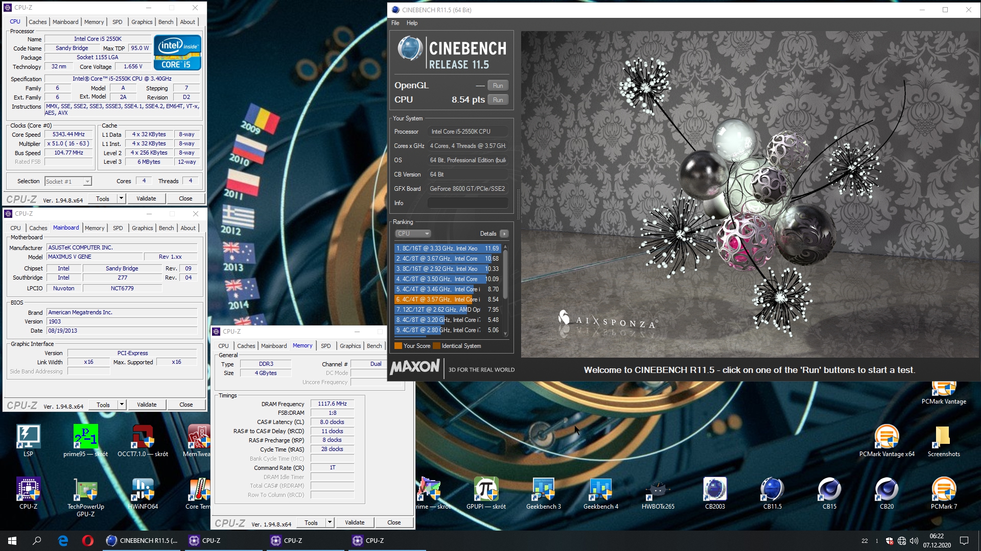The image size is (981, 551).
Task: Click the Close button in the Mainboard CPU-Z window
Action: coord(186,405)
